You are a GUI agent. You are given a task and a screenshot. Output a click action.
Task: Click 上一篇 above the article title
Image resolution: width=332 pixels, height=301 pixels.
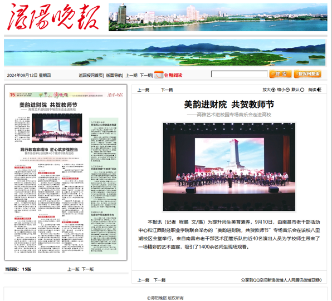143,90
